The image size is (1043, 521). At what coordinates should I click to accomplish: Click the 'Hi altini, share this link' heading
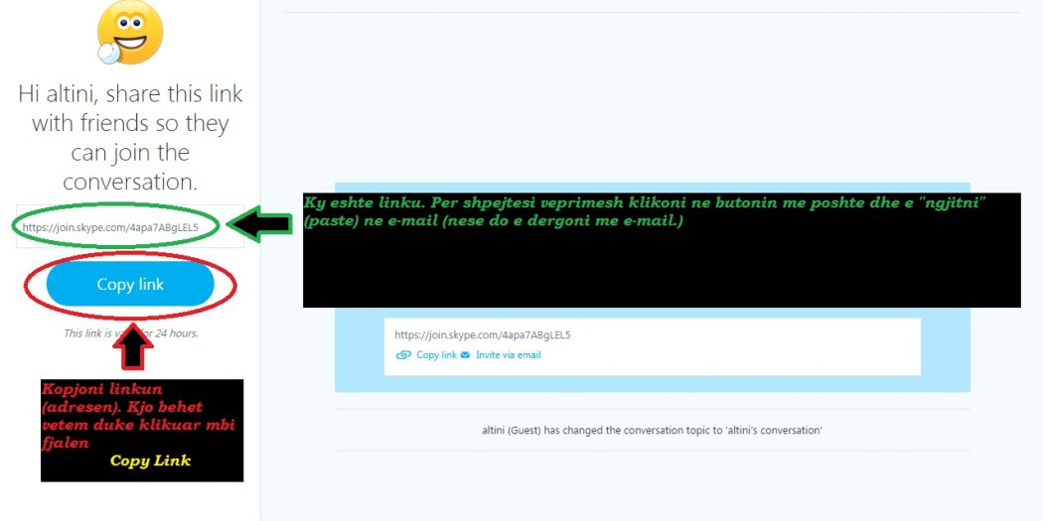coord(130,138)
